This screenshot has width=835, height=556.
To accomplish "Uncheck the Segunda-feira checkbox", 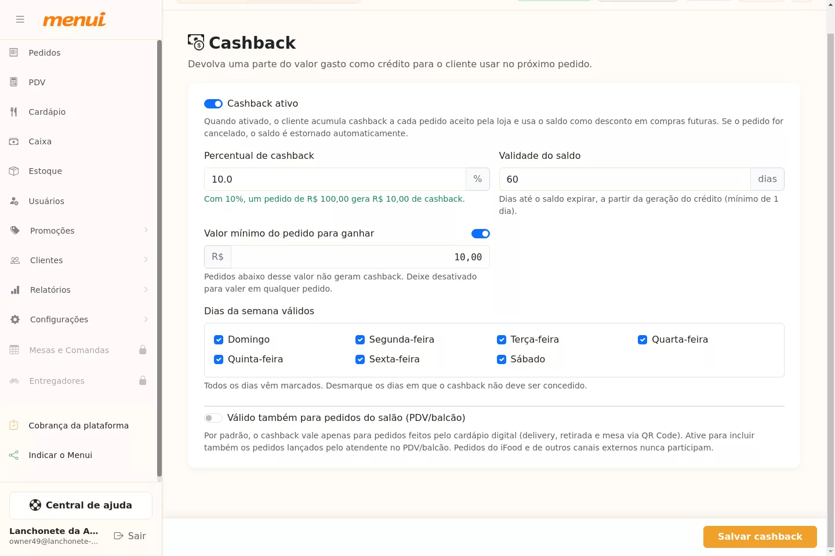I will point(360,340).
